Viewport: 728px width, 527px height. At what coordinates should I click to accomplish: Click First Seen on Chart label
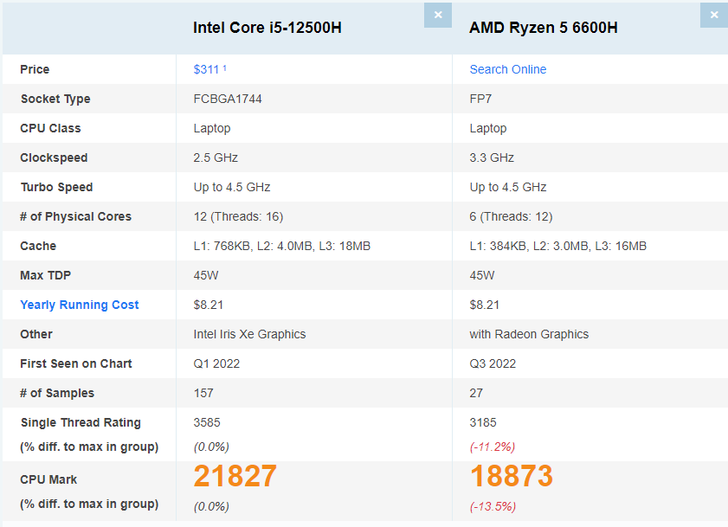(76, 364)
